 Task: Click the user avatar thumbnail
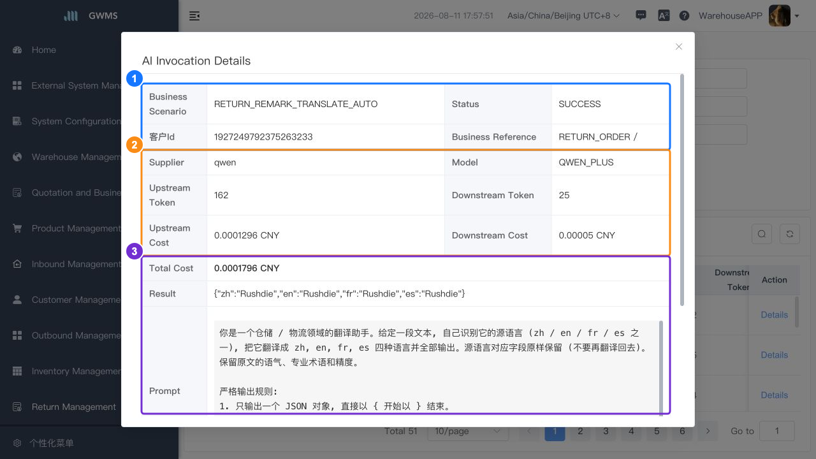[780, 16]
